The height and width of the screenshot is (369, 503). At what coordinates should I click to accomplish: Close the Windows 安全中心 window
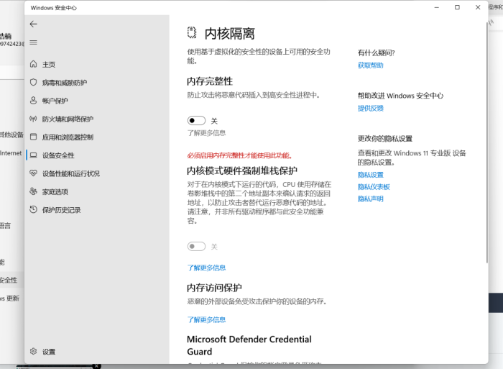[478, 7]
